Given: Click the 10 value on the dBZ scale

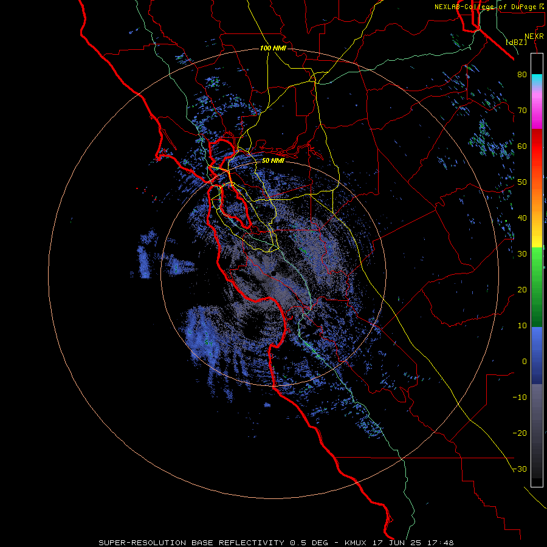Looking at the screenshot, I should pyautogui.click(x=522, y=326).
